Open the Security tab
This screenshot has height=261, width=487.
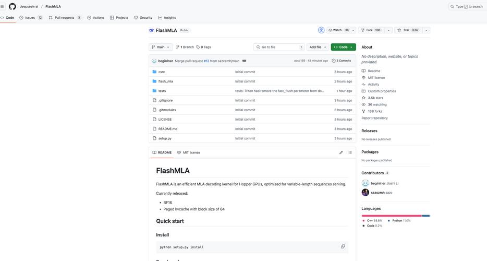[x=143, y=18]
